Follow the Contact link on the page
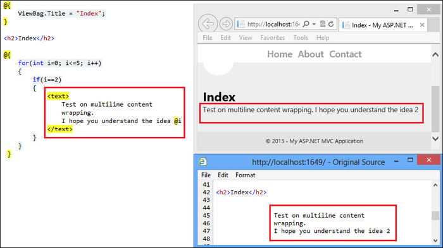The image size is (443, 248). point(346,54)
